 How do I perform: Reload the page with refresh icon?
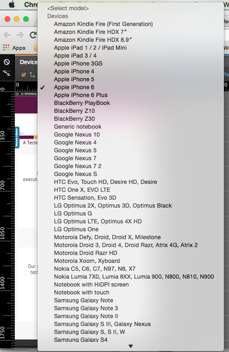point(33,35)
